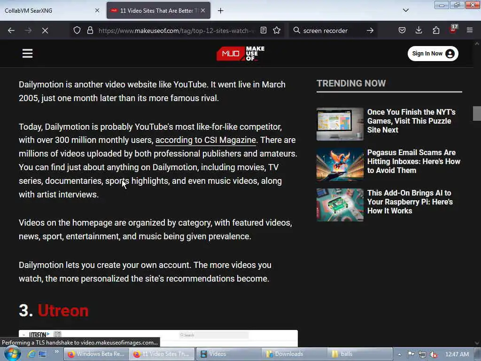
Task: Open balls folder from taskbar
Action: (x=360, y=354)
